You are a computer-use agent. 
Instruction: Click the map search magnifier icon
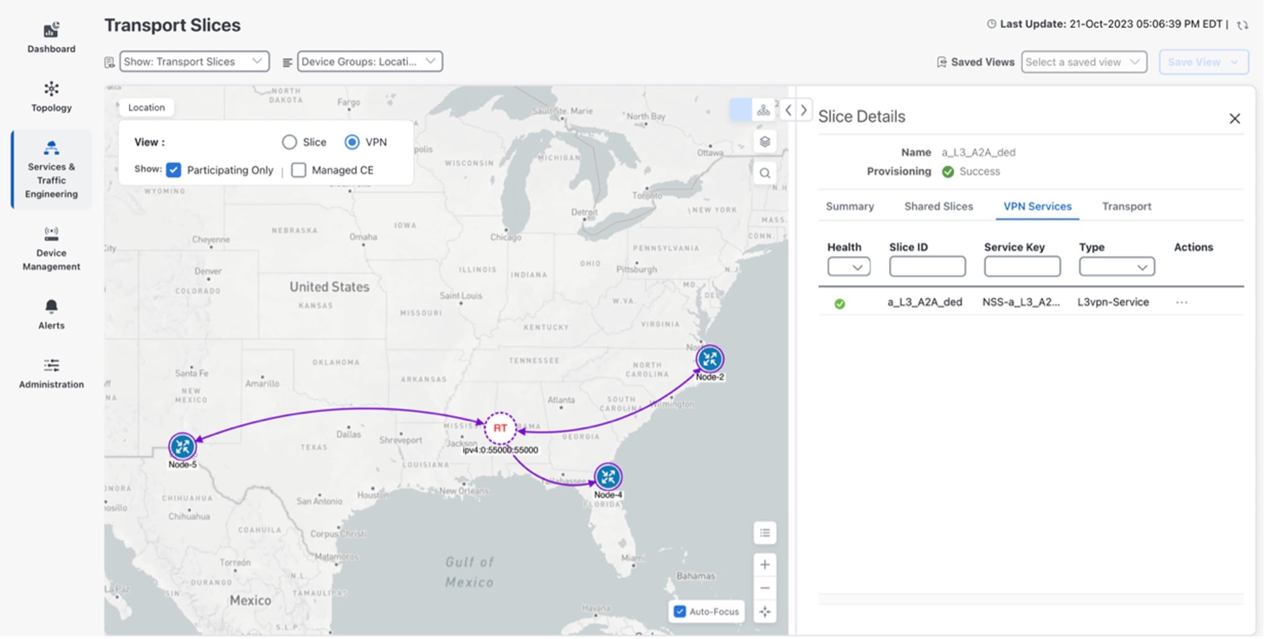click(765, 173)
